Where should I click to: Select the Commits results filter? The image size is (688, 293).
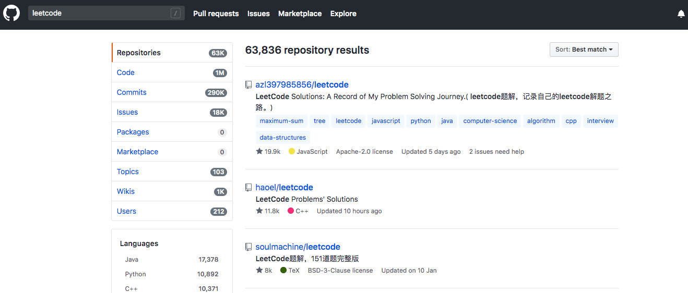point(172,92)
